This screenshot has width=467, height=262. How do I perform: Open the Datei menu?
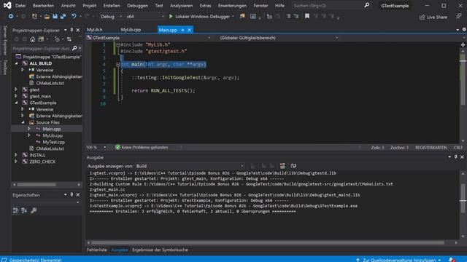tap(20, 6)
